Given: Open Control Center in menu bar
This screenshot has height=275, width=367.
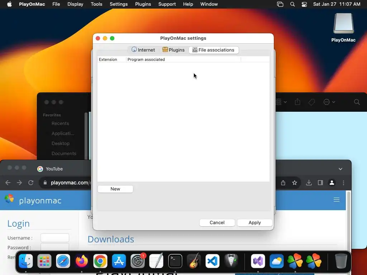Looking at the screenshot, I should point(304,4).
